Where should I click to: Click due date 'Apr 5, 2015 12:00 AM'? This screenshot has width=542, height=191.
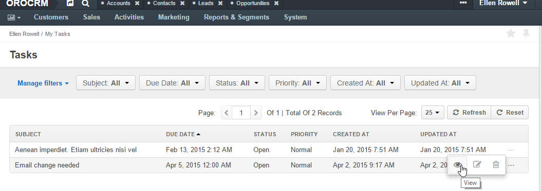(198, 165)
